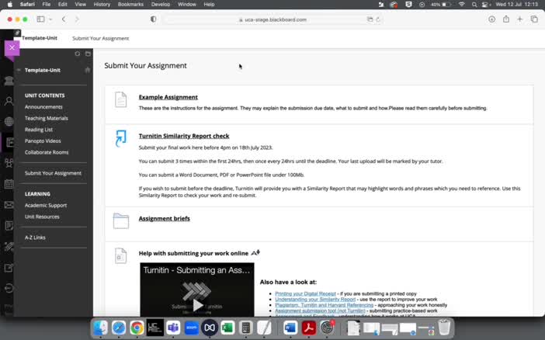This screenshot has height=340, width=545.
Task: Open Microsoft Word from the Dock
Action: [x=290, y=328]
